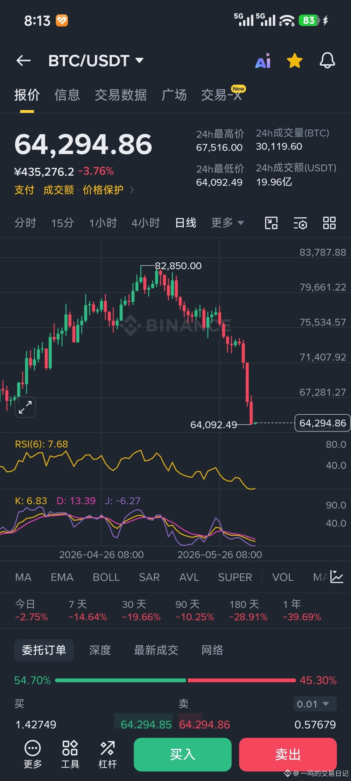Tap the Wi-Fi status icon
The image size is (351, 781).
tap(287, 20)
